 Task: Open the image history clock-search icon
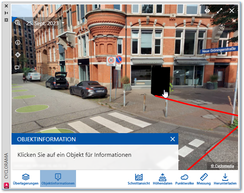coord(17,23)
